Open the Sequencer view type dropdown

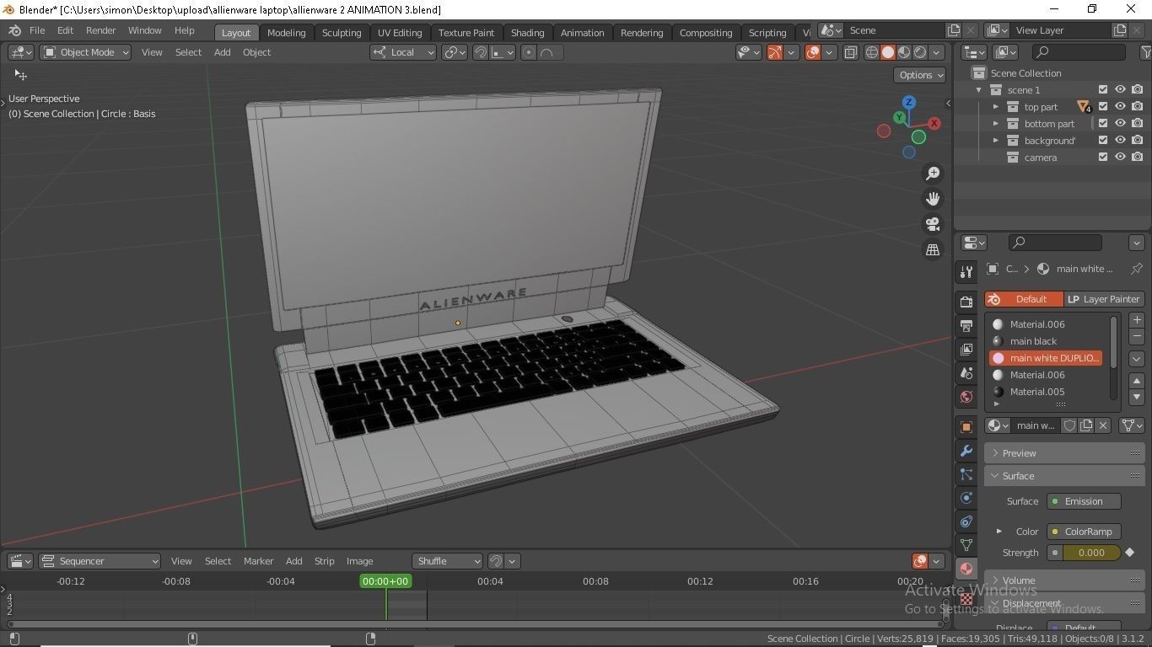pyautogui.click(x=100, y=561)
